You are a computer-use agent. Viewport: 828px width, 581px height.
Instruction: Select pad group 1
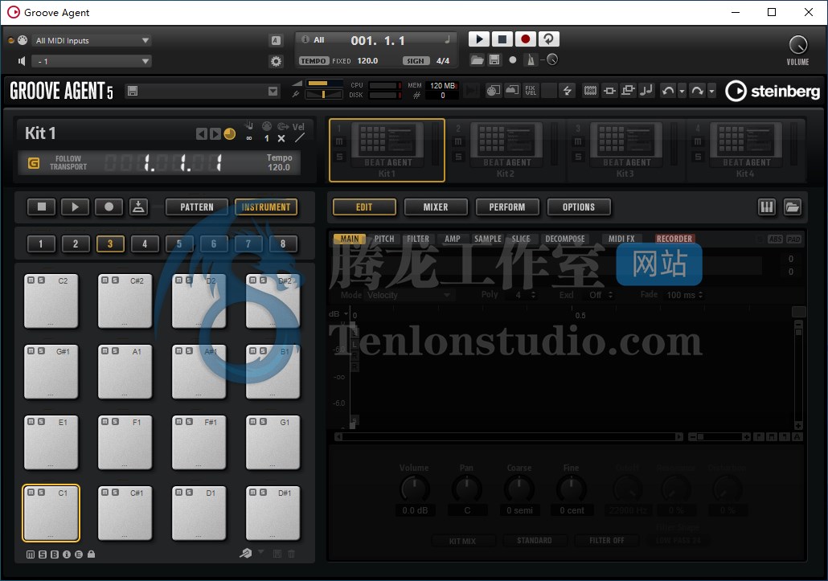[x=41, y=243]
